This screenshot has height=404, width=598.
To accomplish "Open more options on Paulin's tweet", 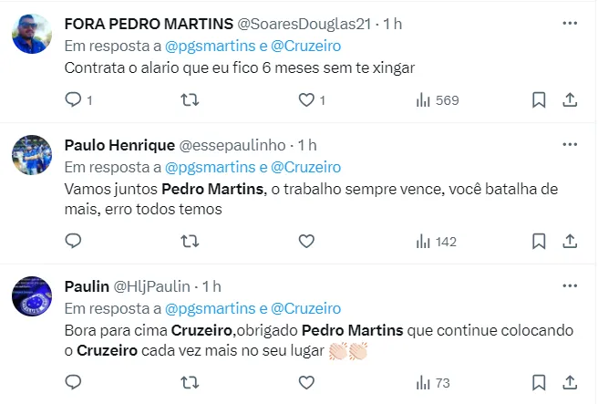I will [570, 285].
